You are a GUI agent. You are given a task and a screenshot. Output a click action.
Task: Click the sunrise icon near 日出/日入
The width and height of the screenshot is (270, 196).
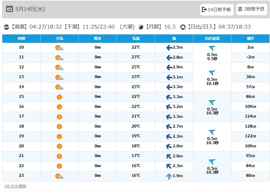pyautogui.click(x=183, y=27)
